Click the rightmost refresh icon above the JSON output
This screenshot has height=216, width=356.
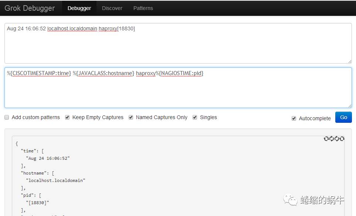pos(342,139)
